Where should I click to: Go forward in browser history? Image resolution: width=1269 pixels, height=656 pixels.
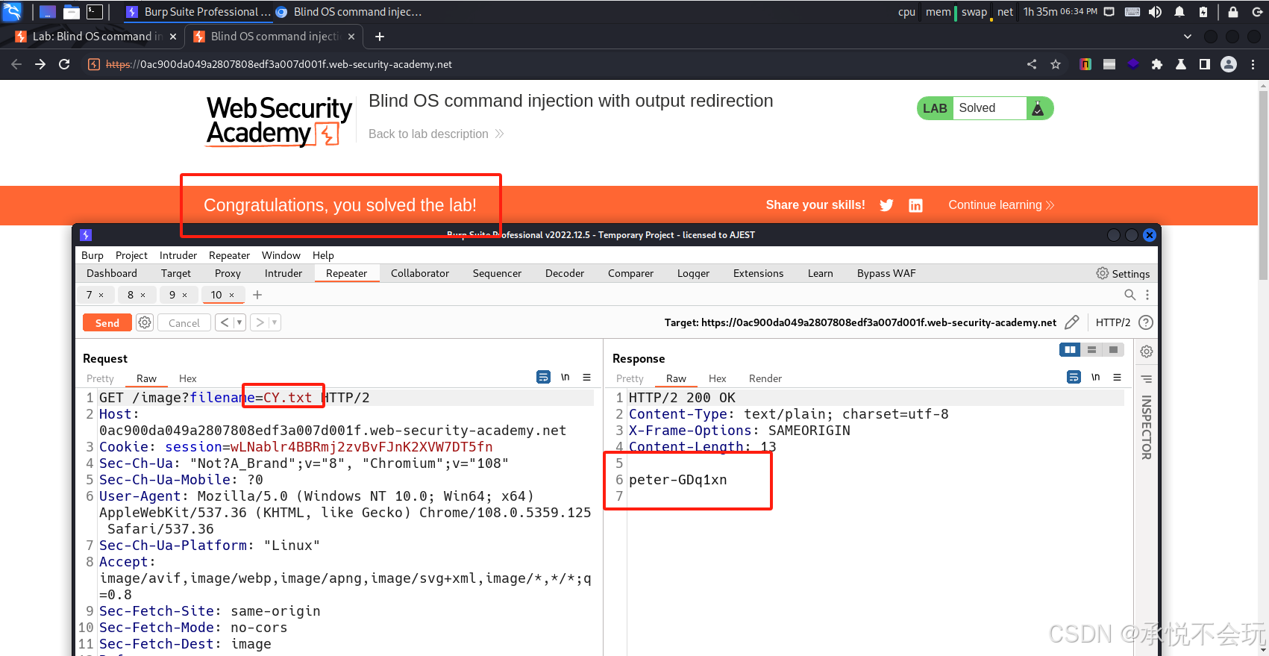[x=40, y=64]
